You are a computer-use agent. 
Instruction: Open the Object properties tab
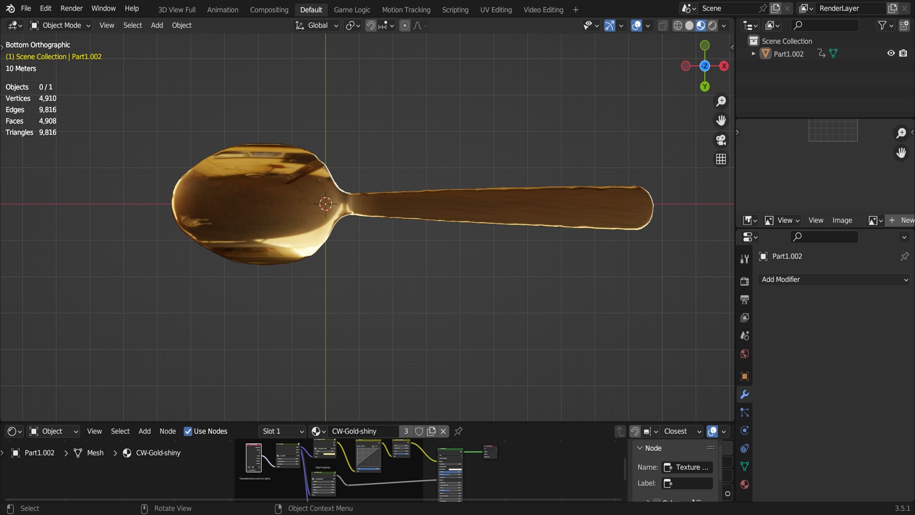[744, 376]
